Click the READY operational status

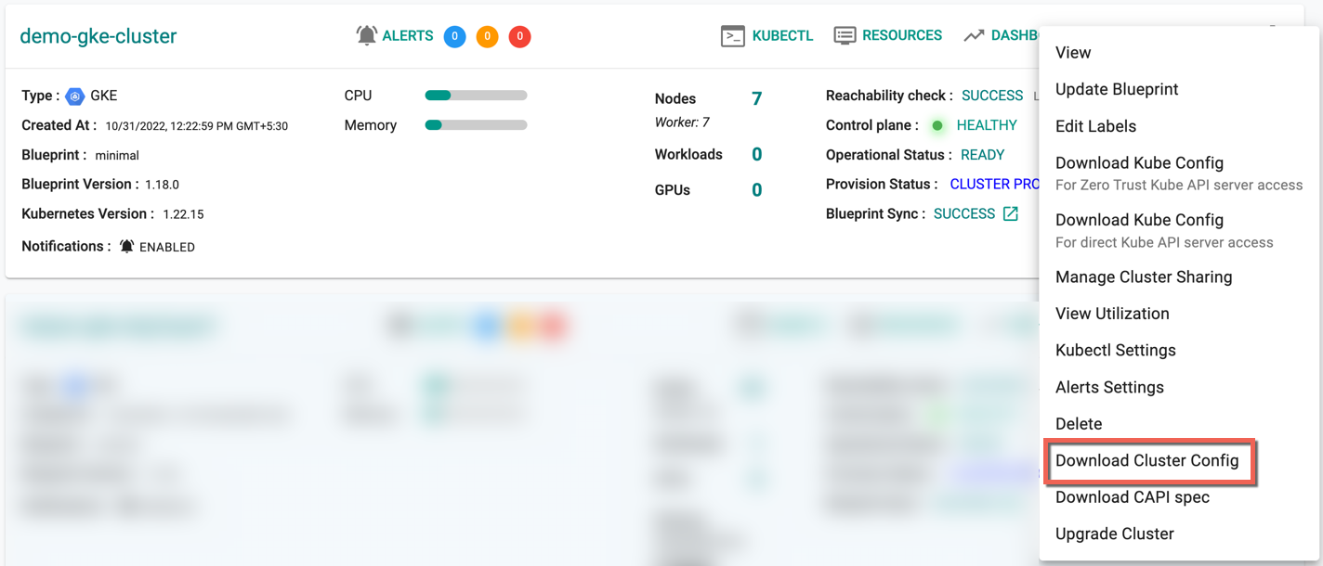(x=983, y=155)
